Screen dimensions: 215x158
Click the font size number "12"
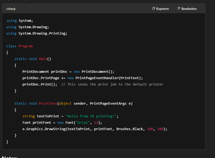pyautogui.click(x=96, y=123)
